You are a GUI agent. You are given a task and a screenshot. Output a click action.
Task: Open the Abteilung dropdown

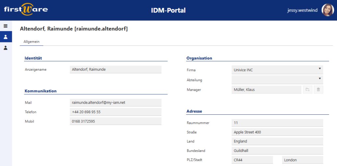(277, 80)
